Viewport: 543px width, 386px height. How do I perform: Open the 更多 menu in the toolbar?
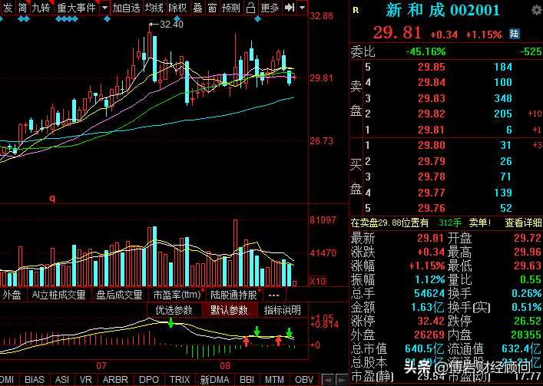(x=270, y=7)
